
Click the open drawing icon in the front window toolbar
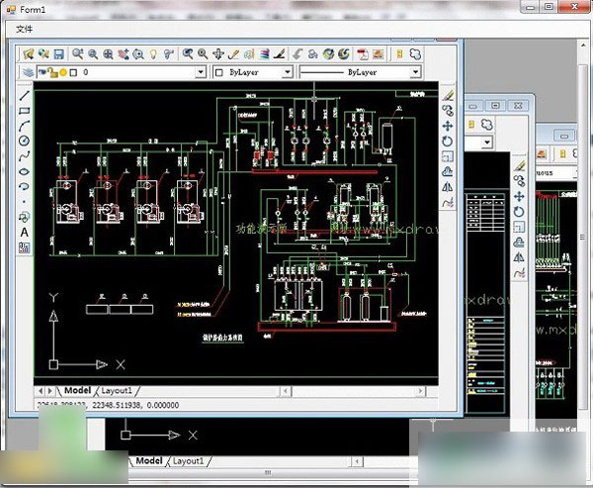tap(29, 54)
